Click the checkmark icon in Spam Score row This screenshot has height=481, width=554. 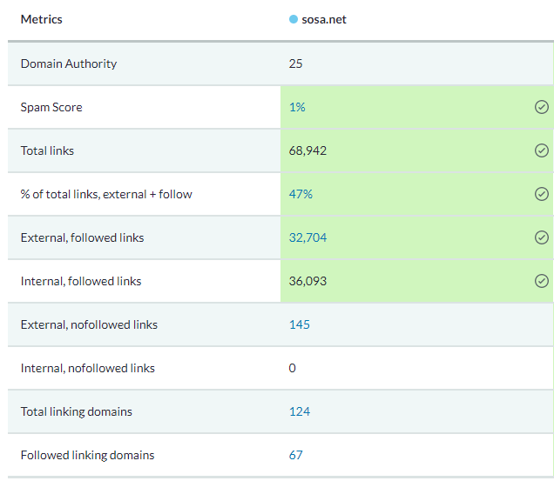(x=541, y=107)
